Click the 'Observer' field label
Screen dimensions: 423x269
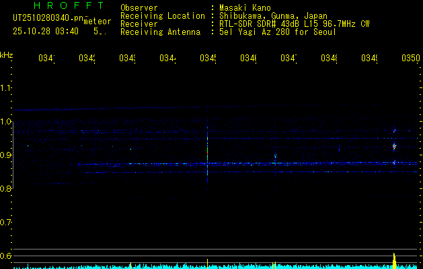pos(139,7)
